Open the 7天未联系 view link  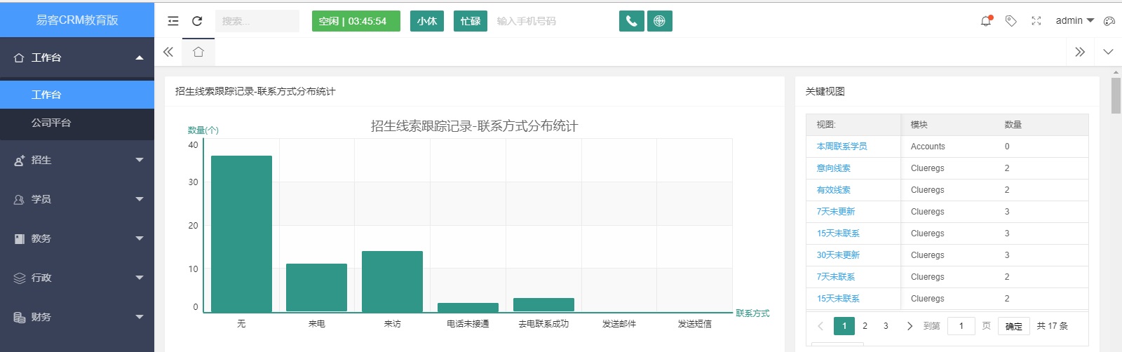[x=835, y=277]
